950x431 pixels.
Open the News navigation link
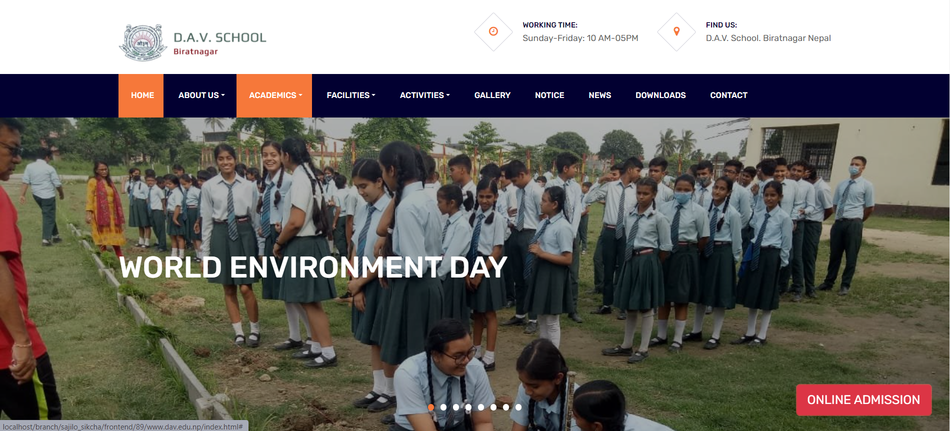coord(599,95)
